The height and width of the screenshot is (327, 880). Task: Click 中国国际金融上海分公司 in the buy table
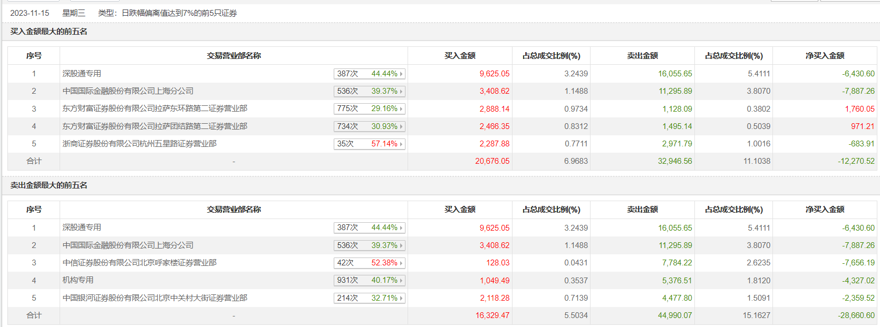[x=128, y=91]
